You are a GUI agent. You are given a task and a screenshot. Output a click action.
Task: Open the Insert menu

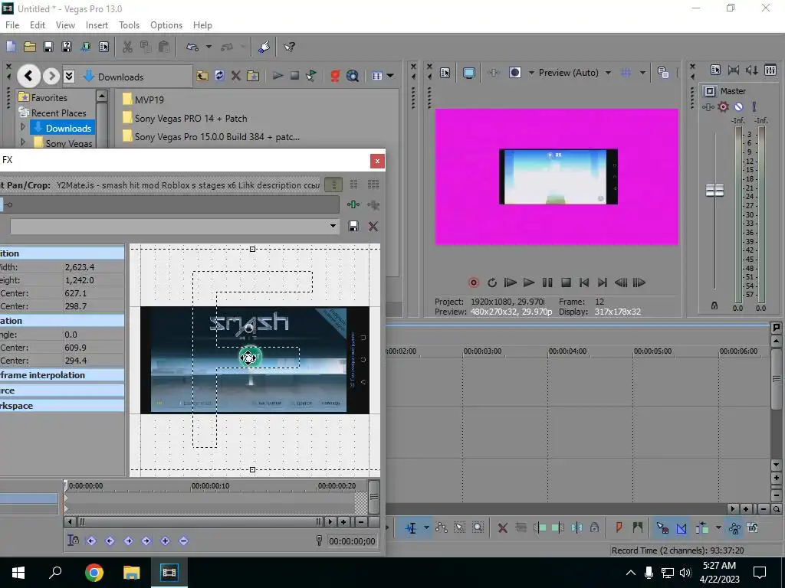[97, 25]
